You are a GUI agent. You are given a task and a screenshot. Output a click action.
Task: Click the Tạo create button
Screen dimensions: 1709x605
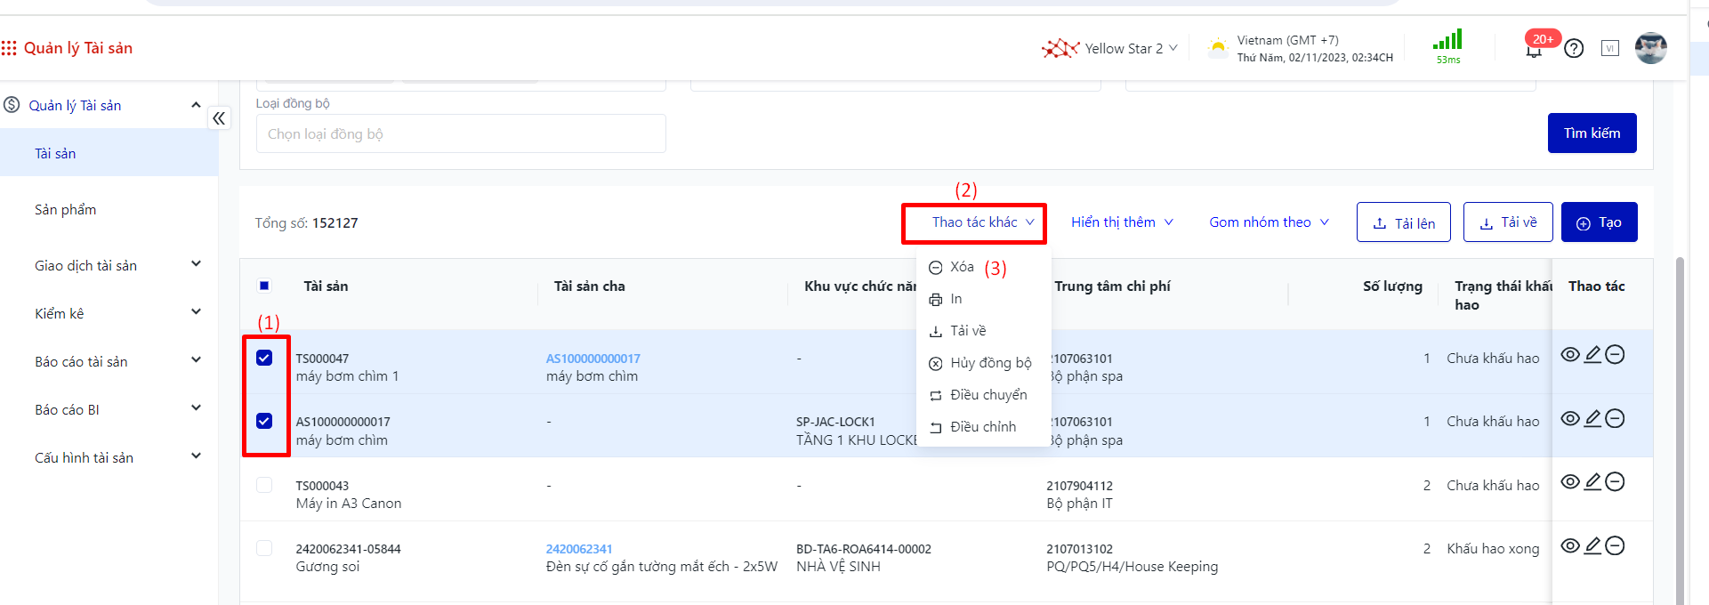click(1599, 222)
